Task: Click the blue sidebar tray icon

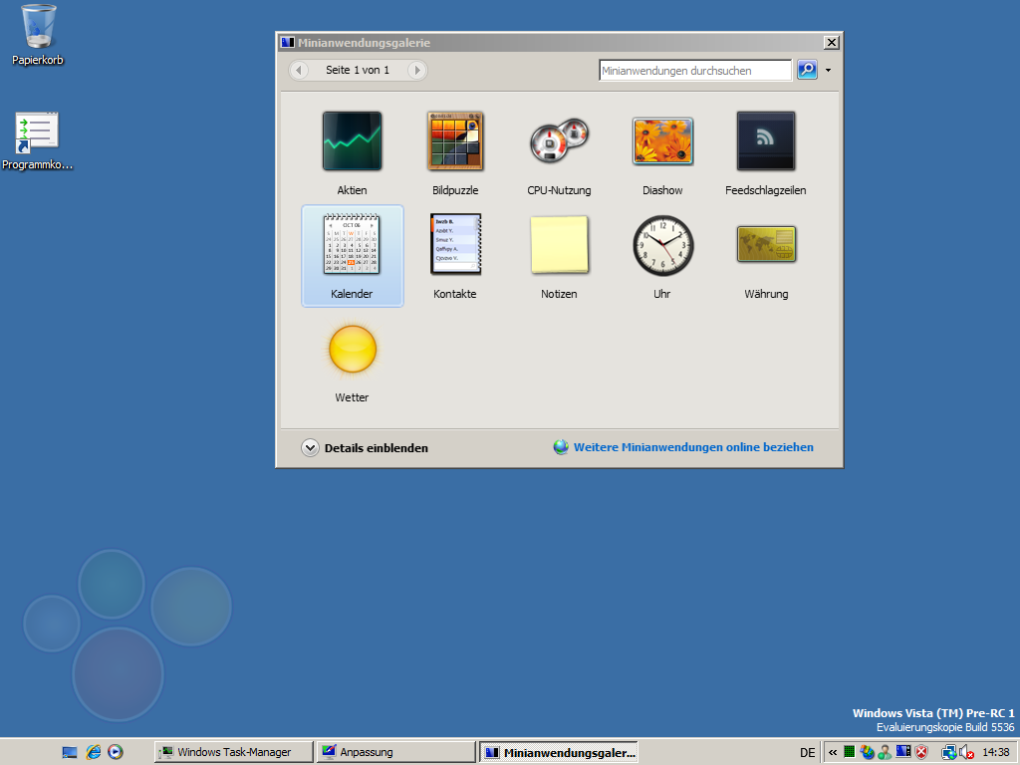Action: (902, 751)
